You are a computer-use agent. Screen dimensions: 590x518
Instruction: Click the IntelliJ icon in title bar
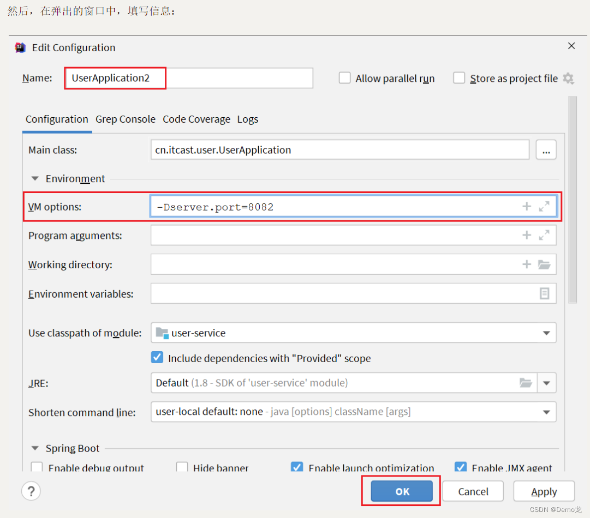tap(20, 48)
